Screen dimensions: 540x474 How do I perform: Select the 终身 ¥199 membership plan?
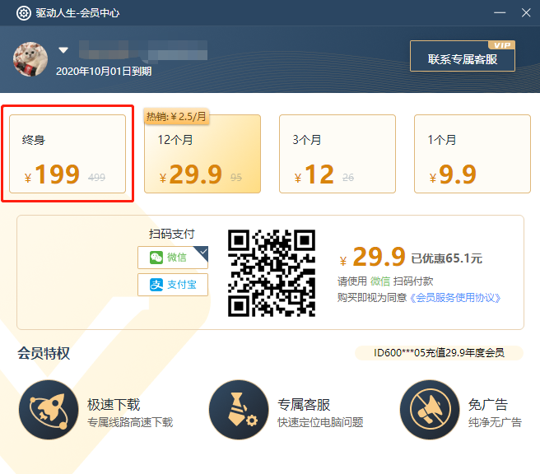[x=67, y=154]
